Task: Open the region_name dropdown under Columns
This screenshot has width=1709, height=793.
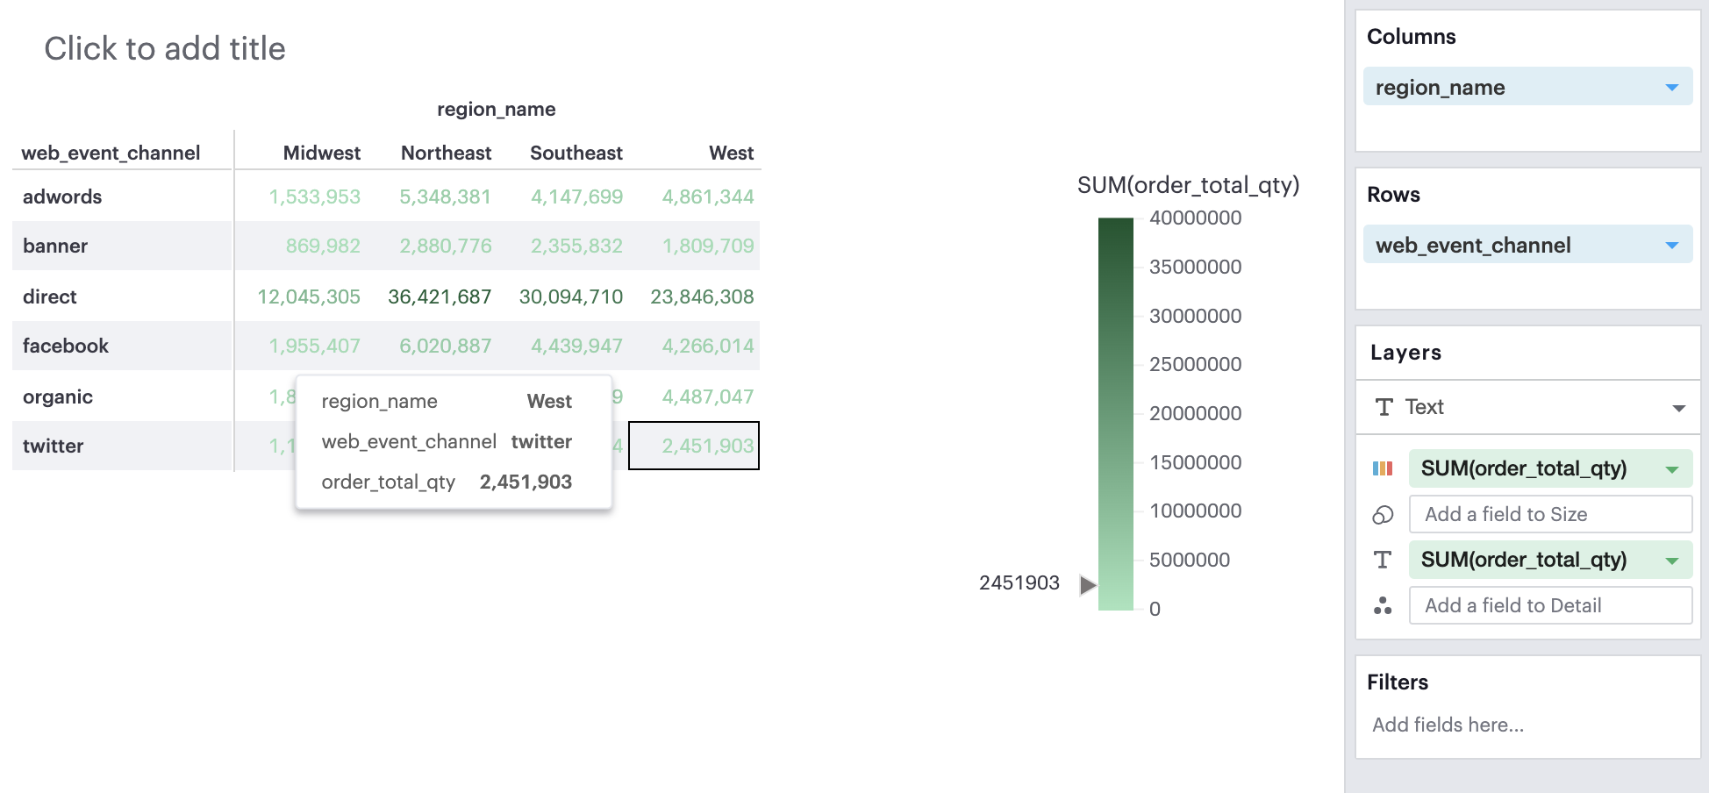Action: pos(1672,86)
